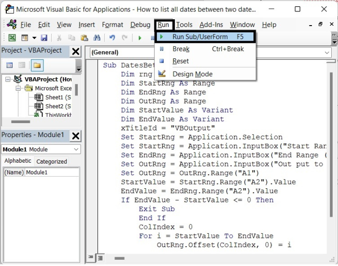
Task: Open the Insert object dropdown arrow in toolbar
Action: 34,38
